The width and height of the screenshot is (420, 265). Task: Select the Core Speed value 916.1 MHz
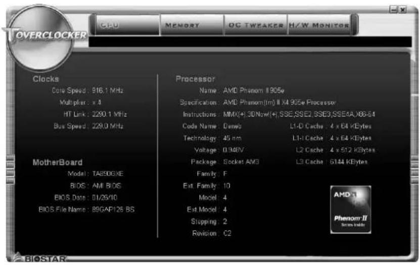click(108, 91)
